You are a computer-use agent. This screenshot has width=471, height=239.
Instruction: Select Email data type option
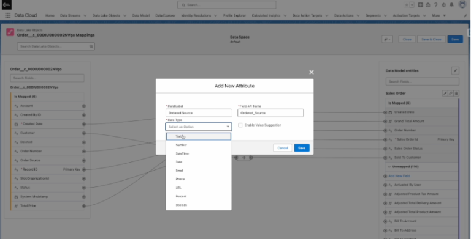point(199,171)
